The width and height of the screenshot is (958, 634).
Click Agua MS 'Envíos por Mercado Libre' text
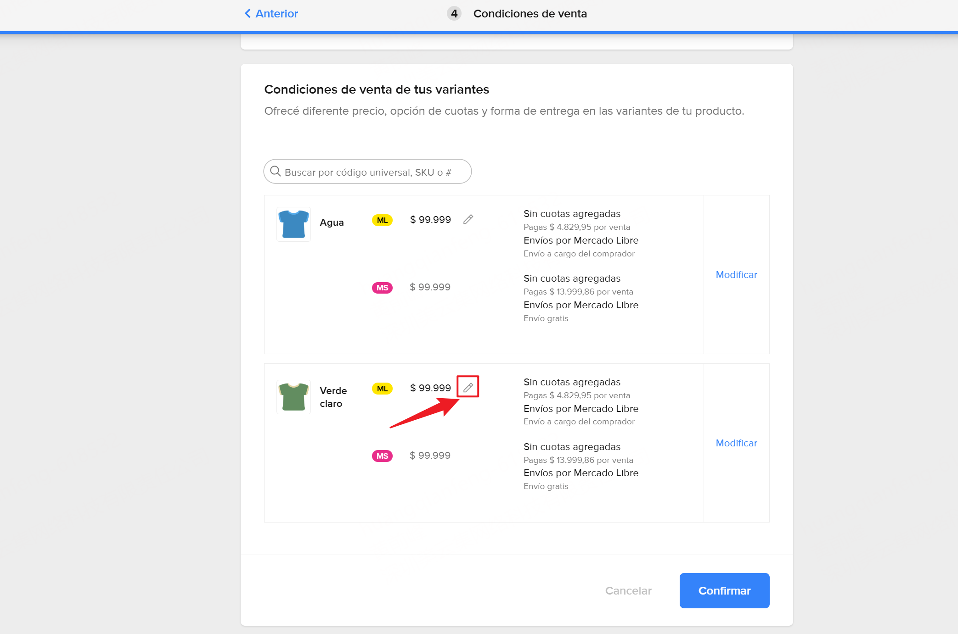click(581, 305)
